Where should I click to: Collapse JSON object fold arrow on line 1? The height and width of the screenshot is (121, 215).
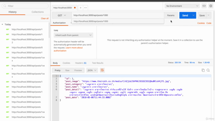click(58, 76)
